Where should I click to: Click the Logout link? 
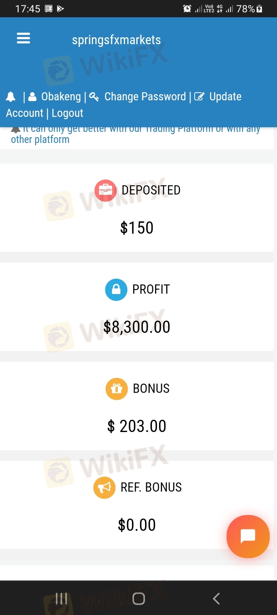[x=67, y=113]
